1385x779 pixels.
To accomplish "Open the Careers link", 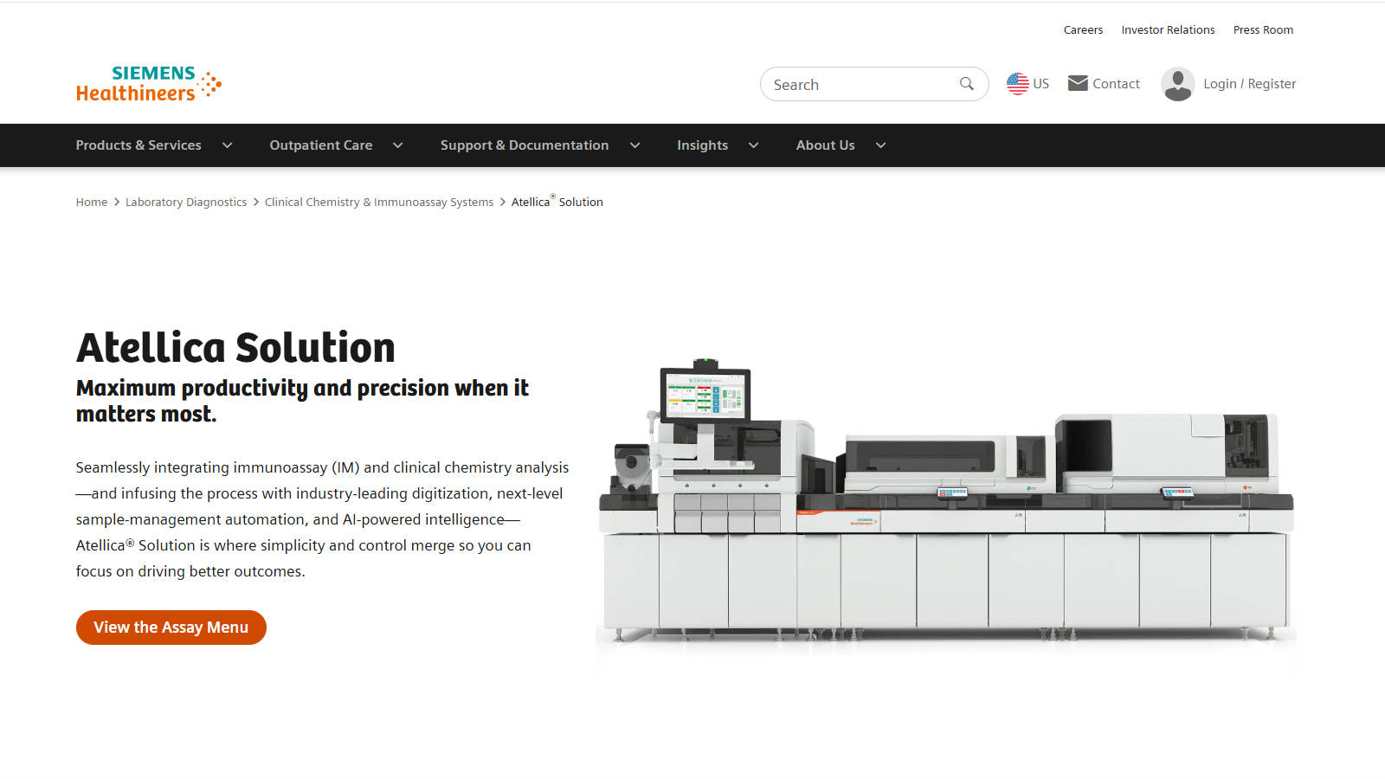I will coord(1083,29).
